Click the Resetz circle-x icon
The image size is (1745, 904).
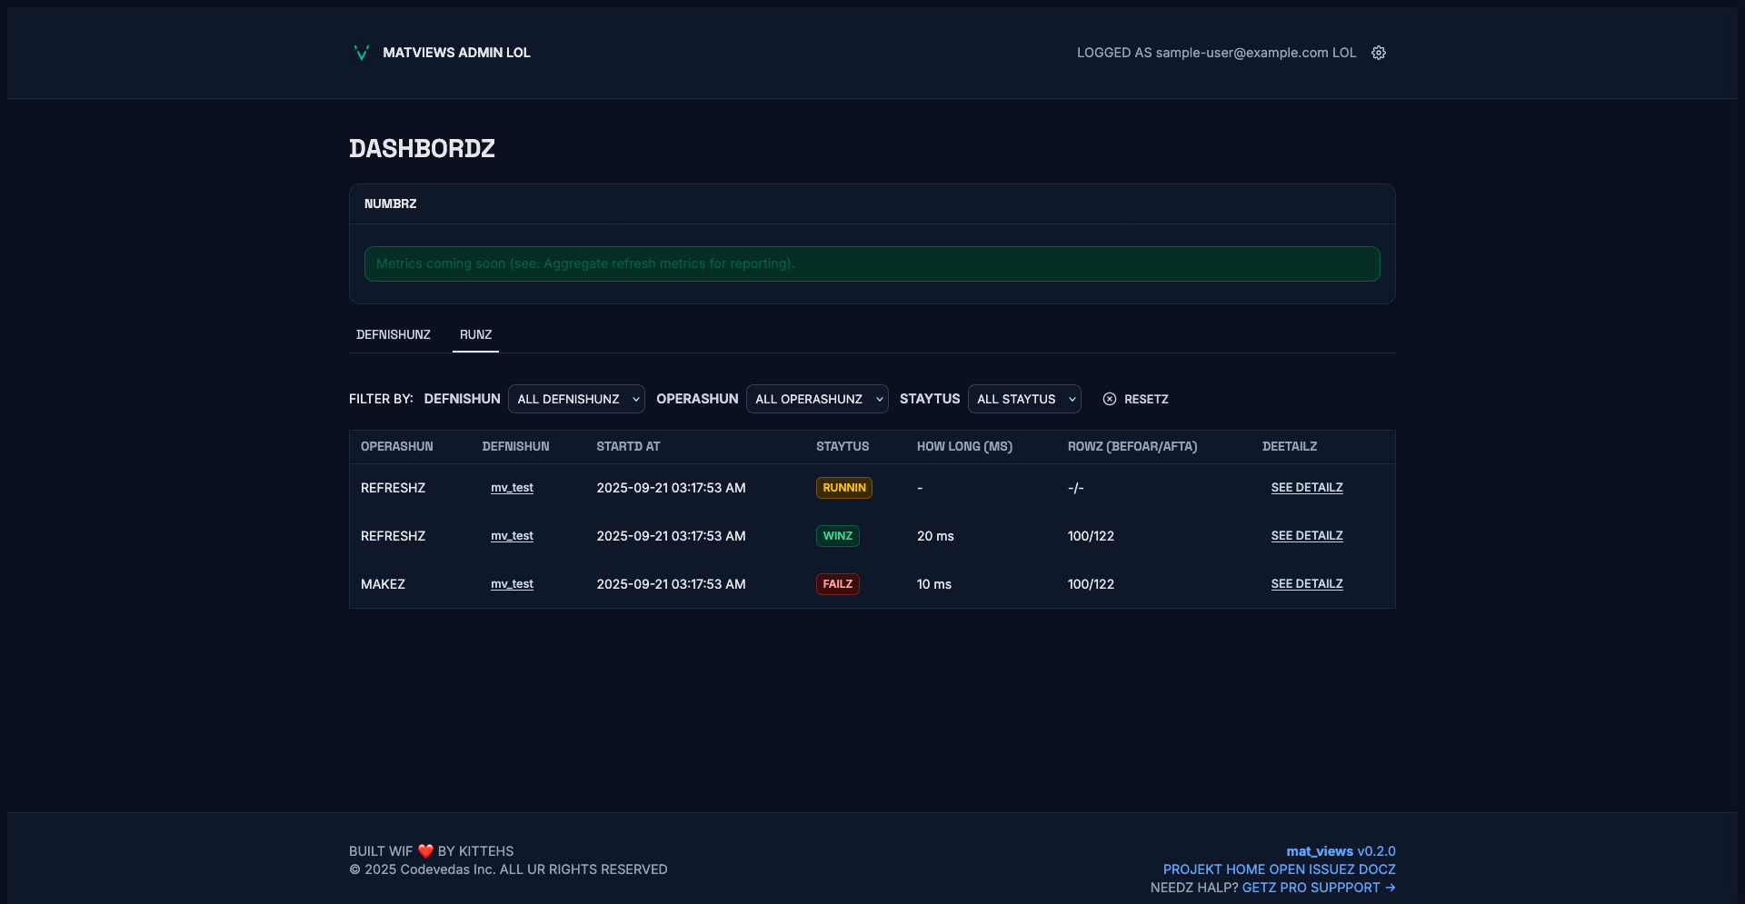[x=1110, y=399]
